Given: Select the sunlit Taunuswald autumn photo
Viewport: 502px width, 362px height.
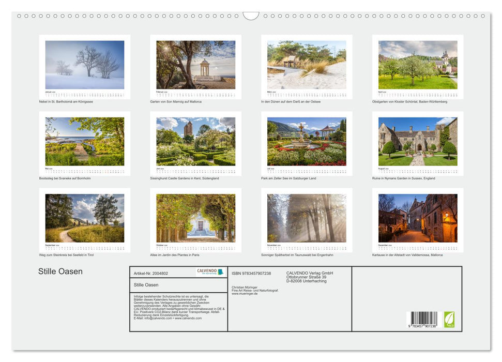Looking at the screenshot, I should pyautogui.click(x=307, y=218).
